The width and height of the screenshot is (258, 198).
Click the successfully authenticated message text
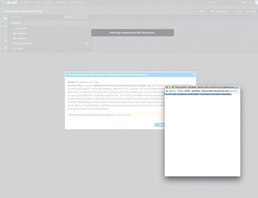coord(199,94)
